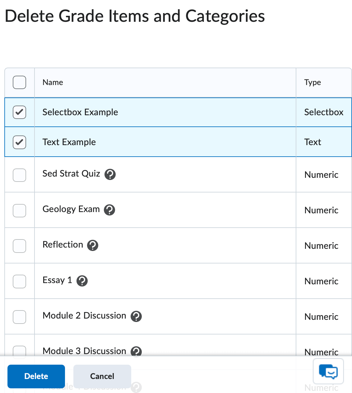Open the chat support widget
This screenshot has height=393, width=352.
pos(328,372)
